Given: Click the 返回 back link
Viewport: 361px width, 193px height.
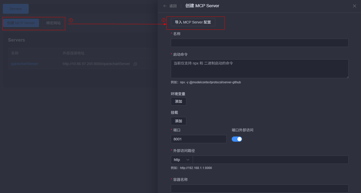Looking at the screenshot, I should tap(172, 6).
